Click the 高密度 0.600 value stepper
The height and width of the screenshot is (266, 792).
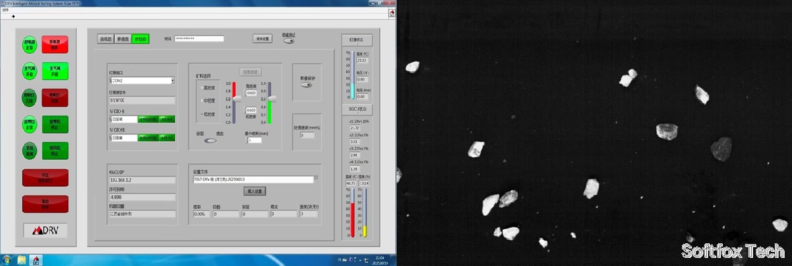250,93
